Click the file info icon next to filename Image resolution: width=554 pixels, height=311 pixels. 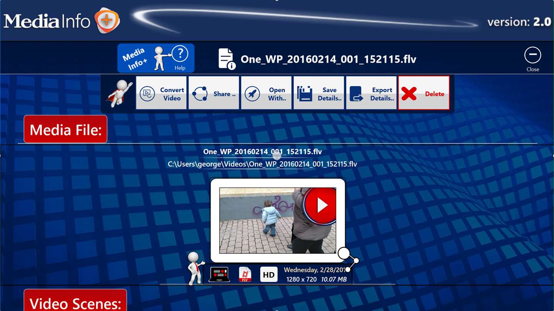coord(227,59)
